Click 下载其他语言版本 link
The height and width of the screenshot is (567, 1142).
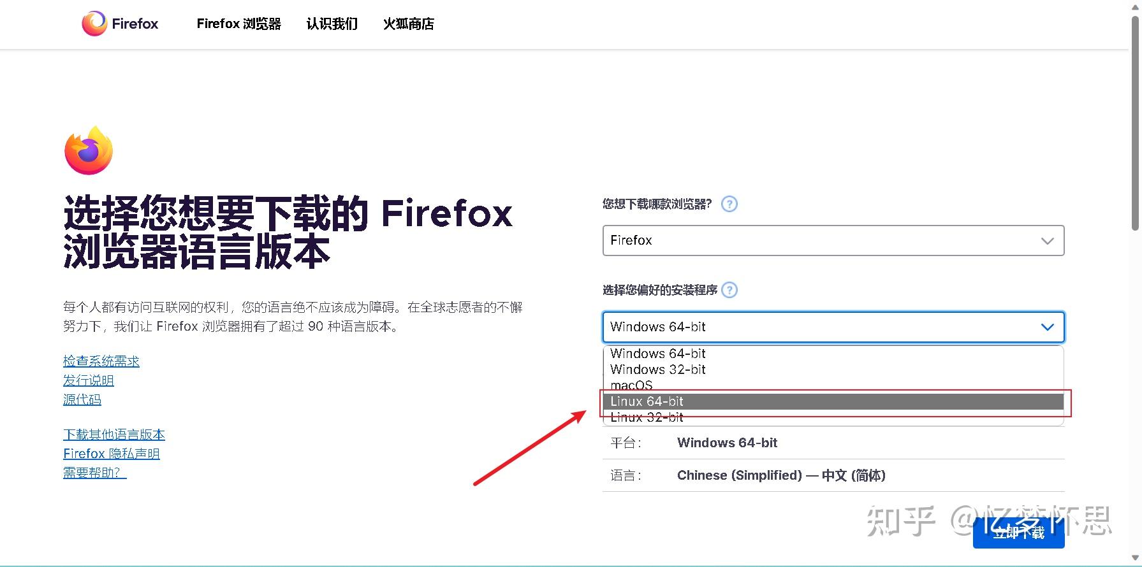pos(113,434)
